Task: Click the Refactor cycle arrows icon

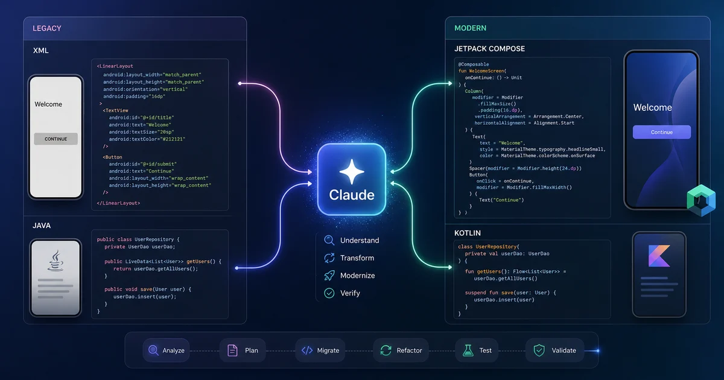Action: pyautogui.click(x=385, y=350)
